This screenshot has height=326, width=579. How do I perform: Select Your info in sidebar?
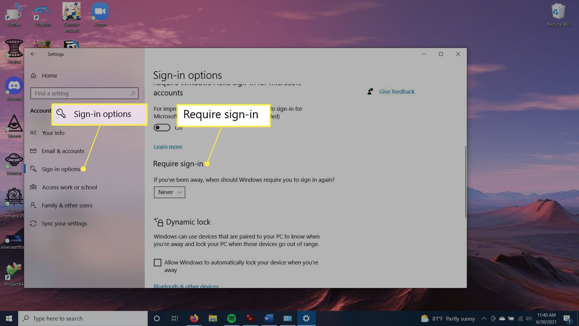point(53,133)
